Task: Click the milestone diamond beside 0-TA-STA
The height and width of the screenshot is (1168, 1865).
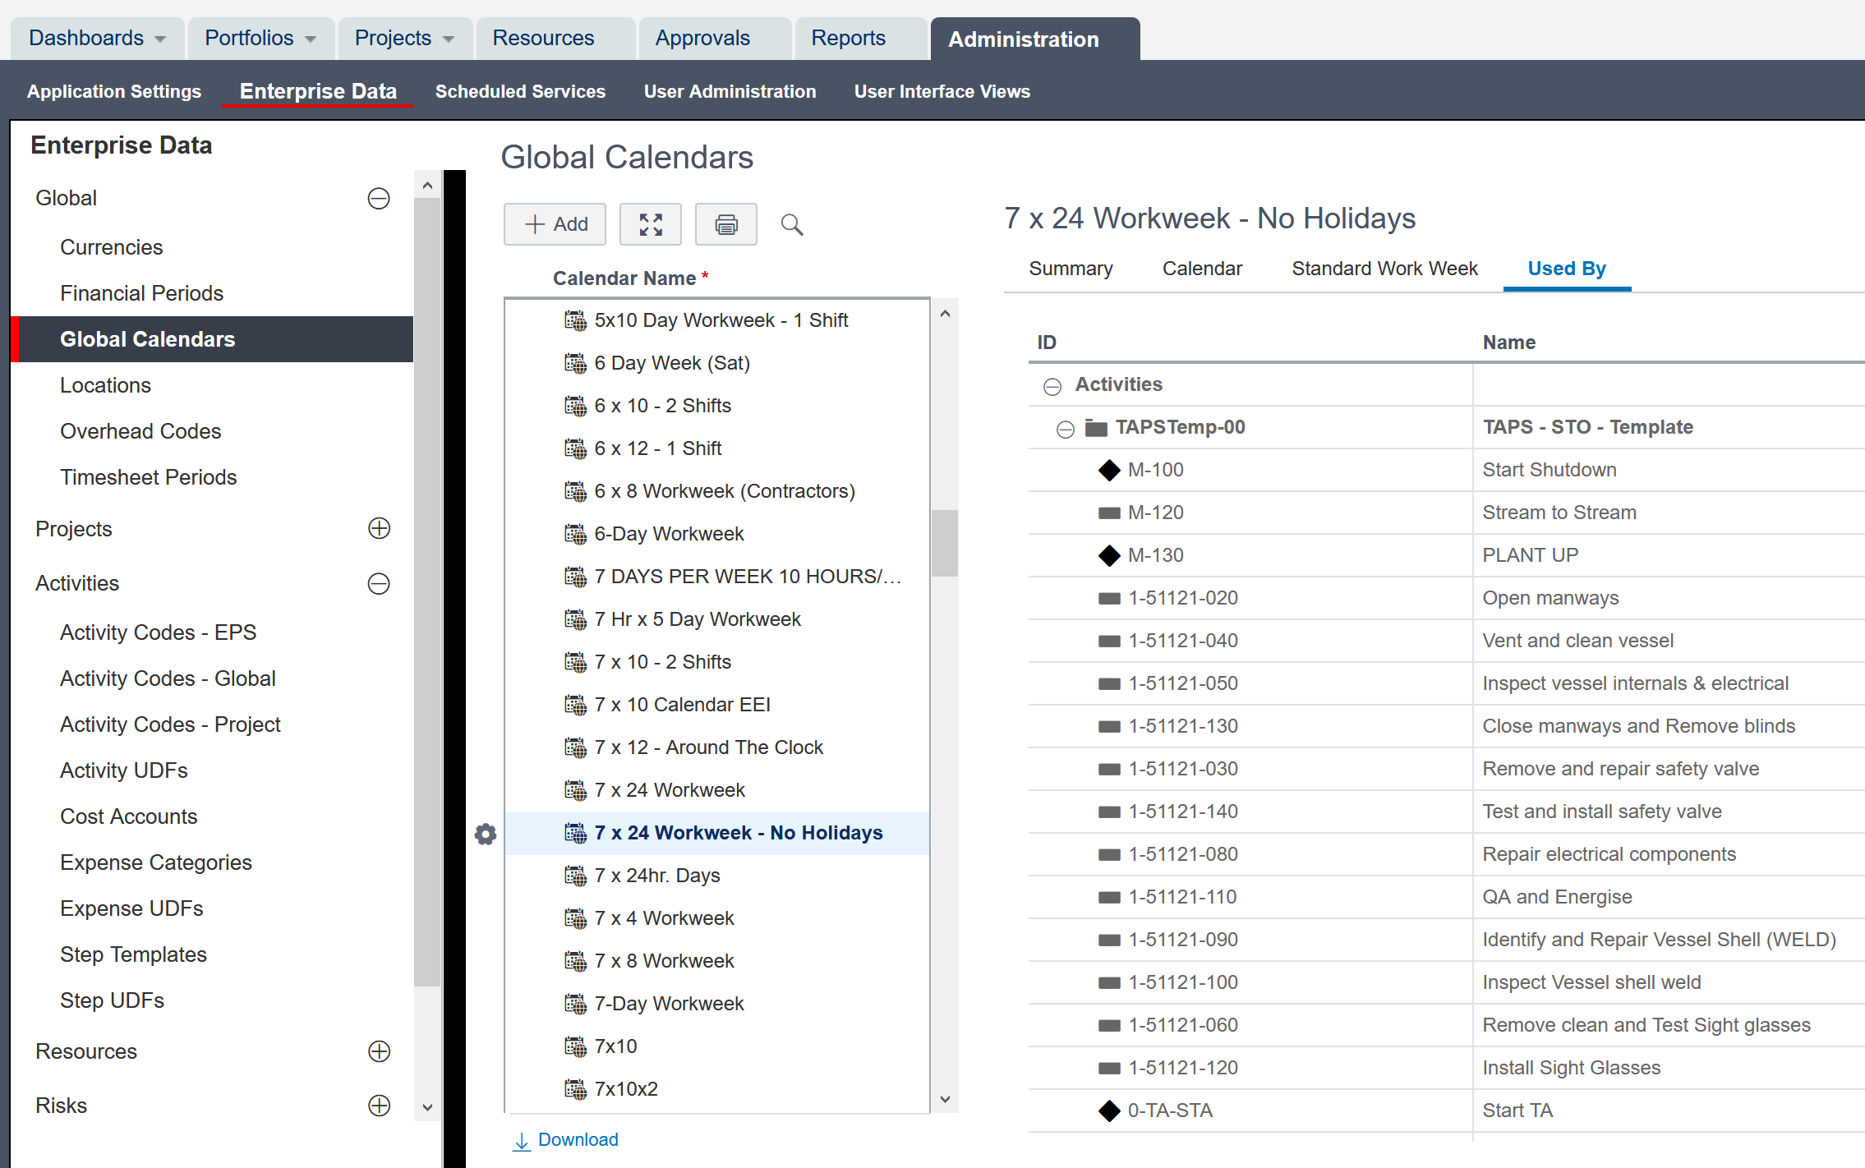Action: click(1108, 1110)
